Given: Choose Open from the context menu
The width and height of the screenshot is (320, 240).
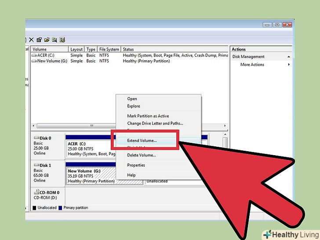Looking at the screenshot, I should point(132,99).
